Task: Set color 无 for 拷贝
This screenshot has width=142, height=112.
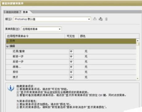Action: pyautogui.click(x=86, y=77)
